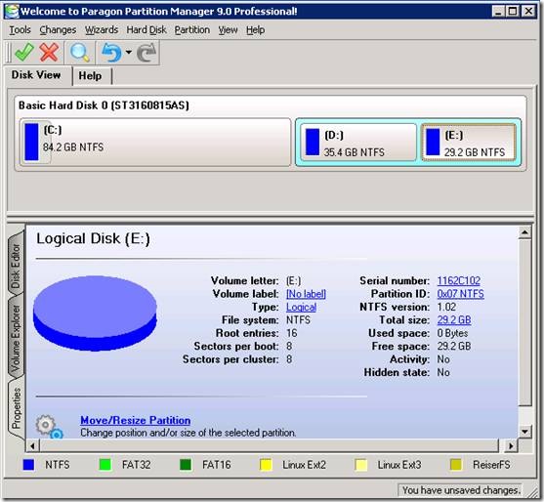Click the dark green FAT16 legend swatch
Viewport: 544px width, 502px height.
coord(186,465)
